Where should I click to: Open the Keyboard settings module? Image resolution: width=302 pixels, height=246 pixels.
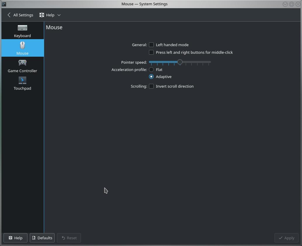[x=22, y=30]
